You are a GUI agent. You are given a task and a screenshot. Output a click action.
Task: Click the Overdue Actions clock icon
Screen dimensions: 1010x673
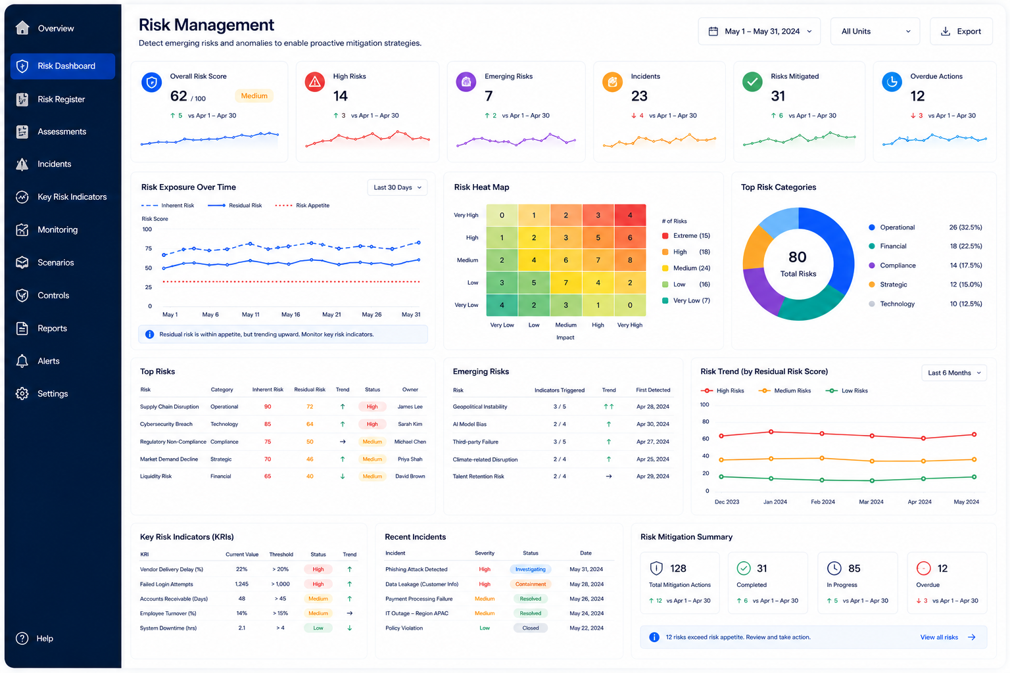click(892, 82)
